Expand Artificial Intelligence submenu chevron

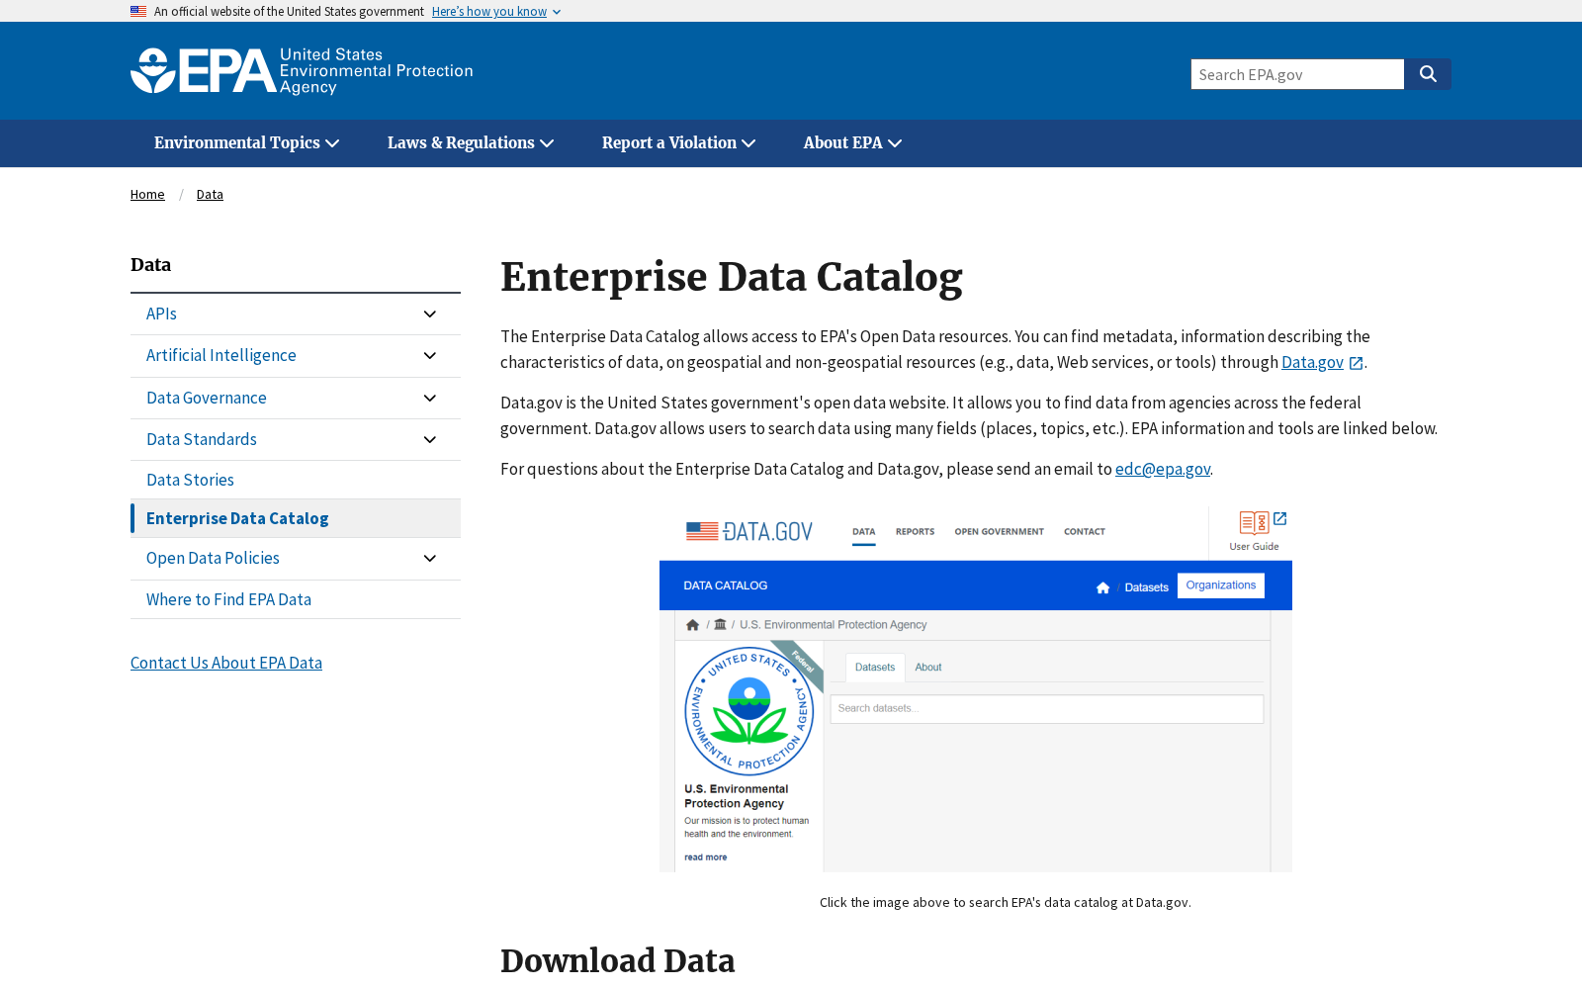click(x=430, y=356)
